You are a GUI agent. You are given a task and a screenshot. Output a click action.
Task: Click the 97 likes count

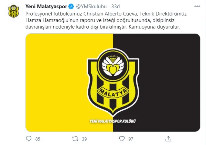click(x=131, y=139)
